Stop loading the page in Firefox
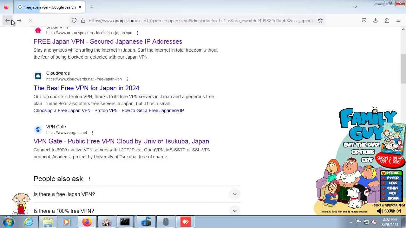 [30, 21]
